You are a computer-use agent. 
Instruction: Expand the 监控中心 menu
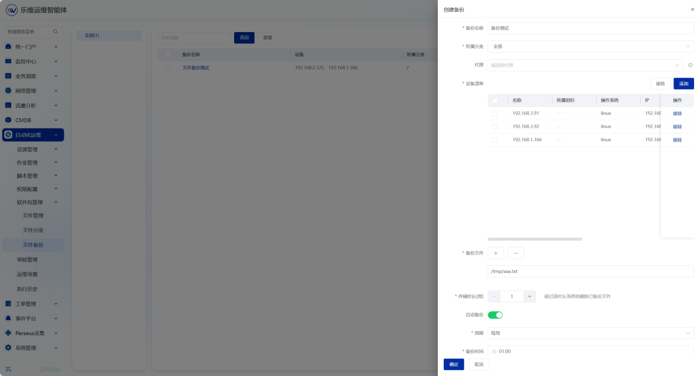[56, 61]
